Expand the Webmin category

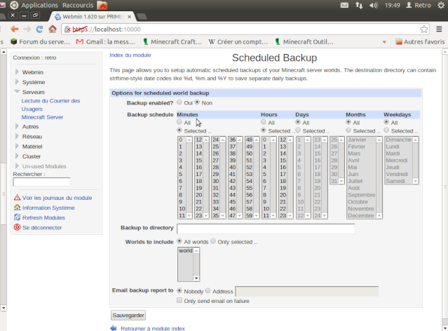point(17,72)
